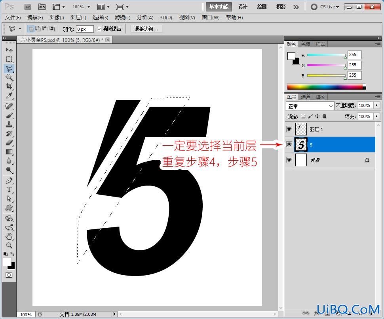Open the 图层(L) menu

(x=78, y=18)
